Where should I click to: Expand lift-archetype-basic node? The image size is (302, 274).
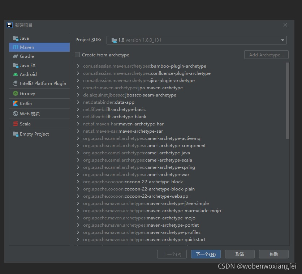click(x=78, y=109)
